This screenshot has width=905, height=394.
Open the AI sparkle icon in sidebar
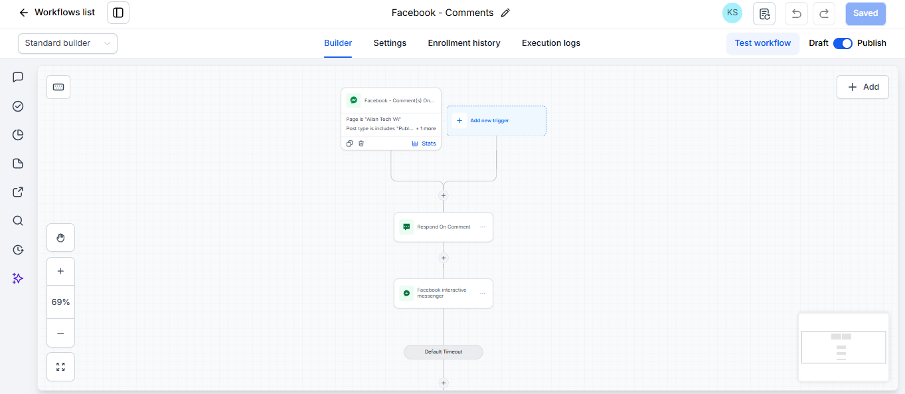18,278
